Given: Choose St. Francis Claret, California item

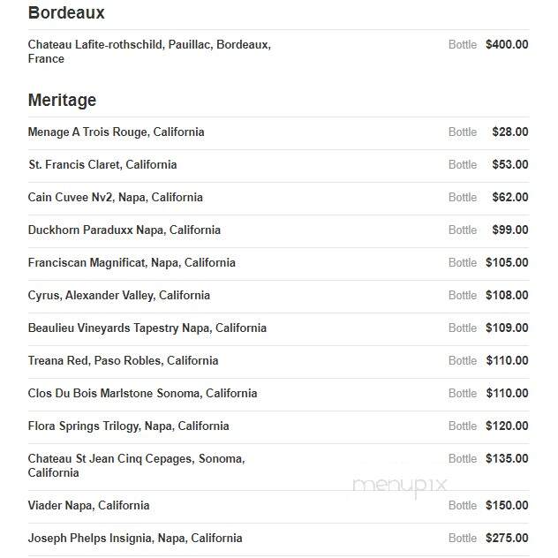Looking at the screenshot, I should (102, 165).
